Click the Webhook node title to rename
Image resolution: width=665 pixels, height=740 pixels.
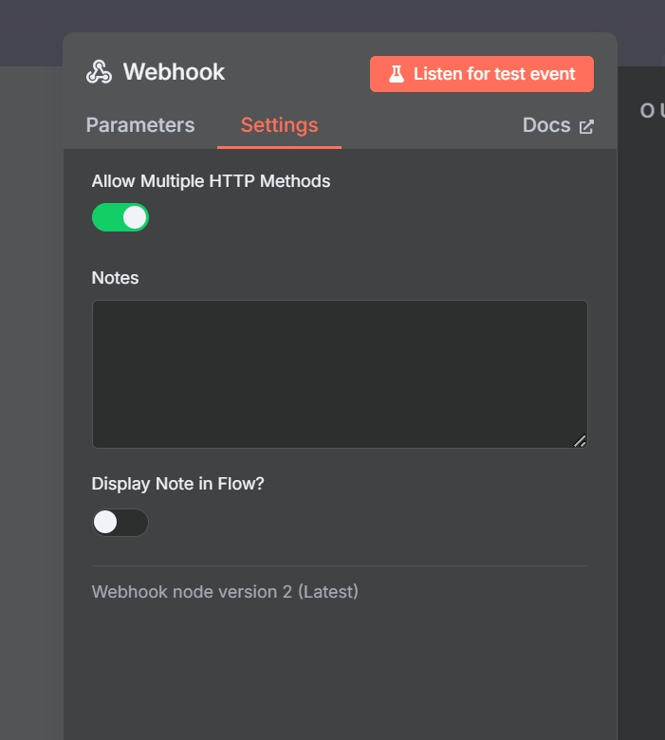point(174,72)
